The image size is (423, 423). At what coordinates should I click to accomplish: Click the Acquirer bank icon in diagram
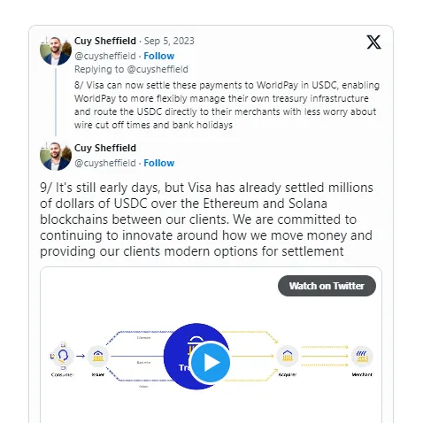(288, 356)
